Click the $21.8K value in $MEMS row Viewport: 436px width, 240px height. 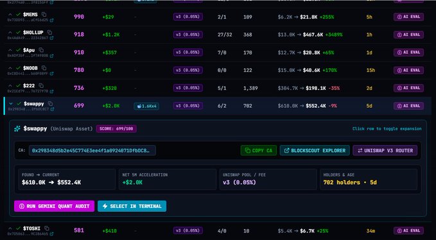(309, 17)
